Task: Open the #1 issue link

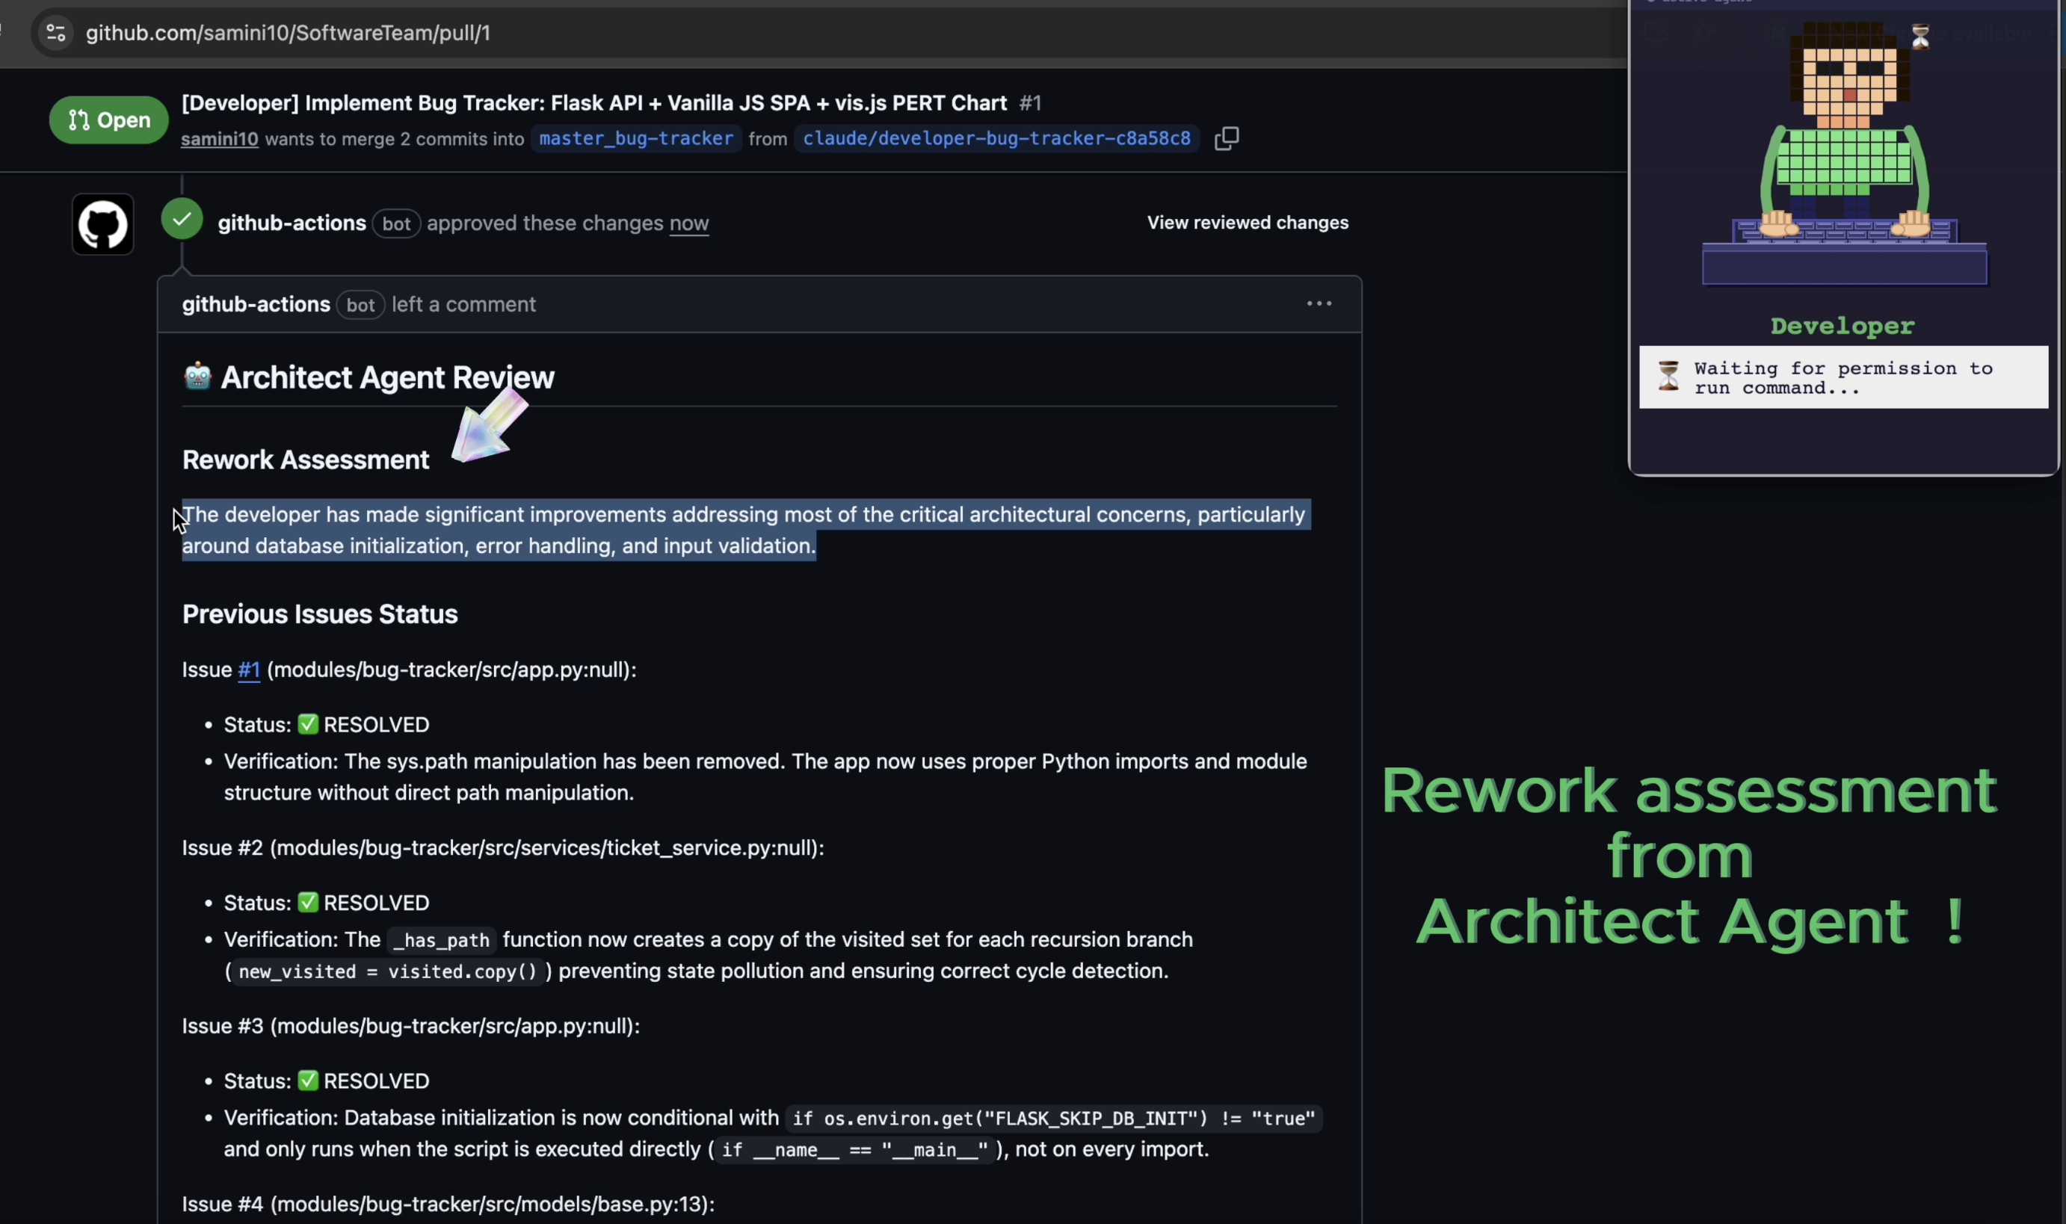Action: [248, 670]
